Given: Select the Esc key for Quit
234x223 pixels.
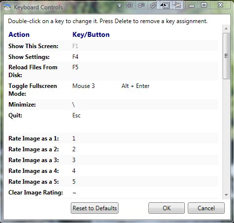Looking at the screenshot, I should [x=76, y=115].
